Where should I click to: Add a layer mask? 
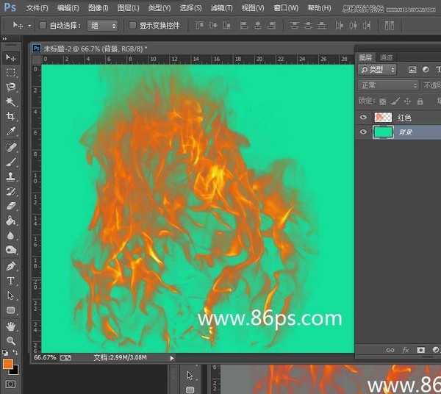(420, 350)
